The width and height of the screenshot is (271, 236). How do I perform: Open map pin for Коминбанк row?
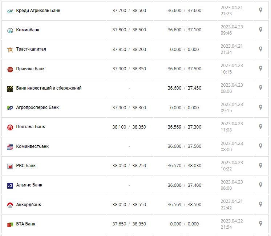point(260,29)
